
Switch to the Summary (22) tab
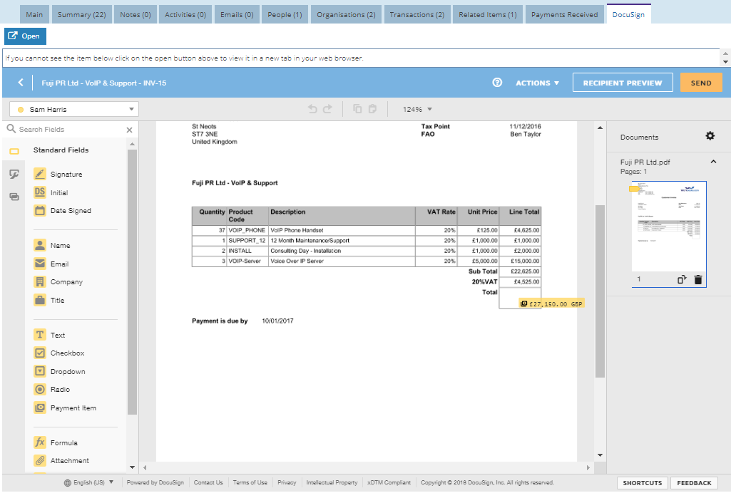(81, 14)
